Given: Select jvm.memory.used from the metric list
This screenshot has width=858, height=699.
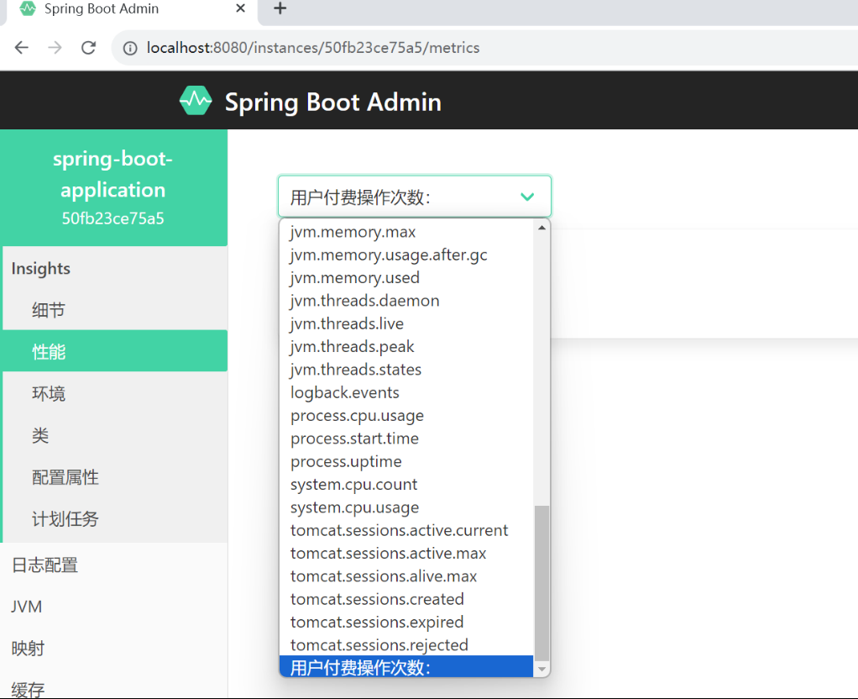Looking at the screenshot, I should pyautogui.click(x=354, y=277).
